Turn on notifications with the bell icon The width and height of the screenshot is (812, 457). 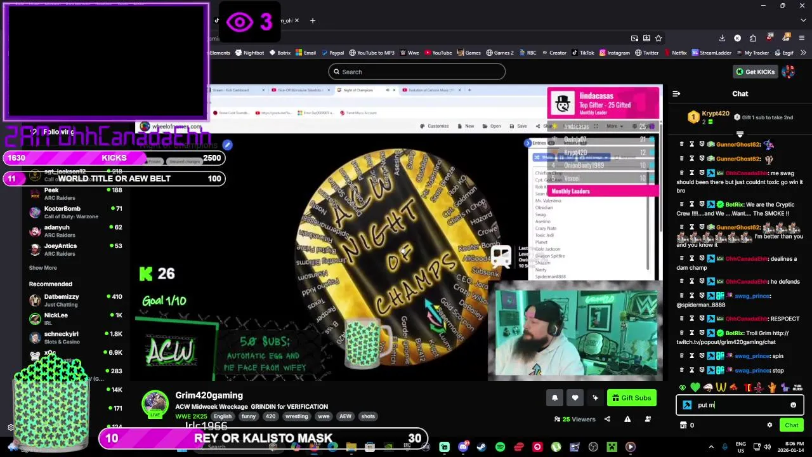[x=554, y=398]
